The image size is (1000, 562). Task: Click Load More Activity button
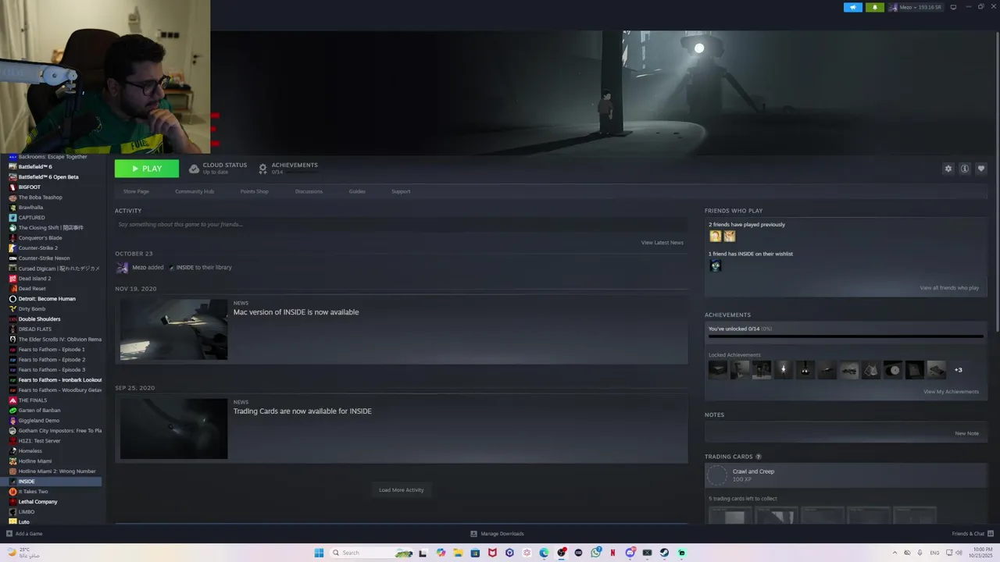pyautogui.click(x=401, y=490)
